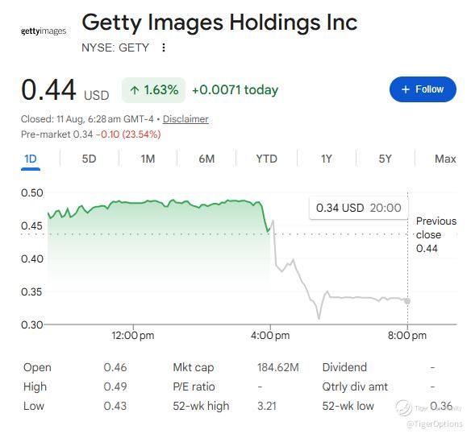Click the 12:00 pm time axis label
The width and height of the screenshot is (471, 434).
[x=133, y=335]
